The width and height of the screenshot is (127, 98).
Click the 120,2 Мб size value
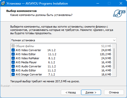pyautogui.click(x=105, y=54)
